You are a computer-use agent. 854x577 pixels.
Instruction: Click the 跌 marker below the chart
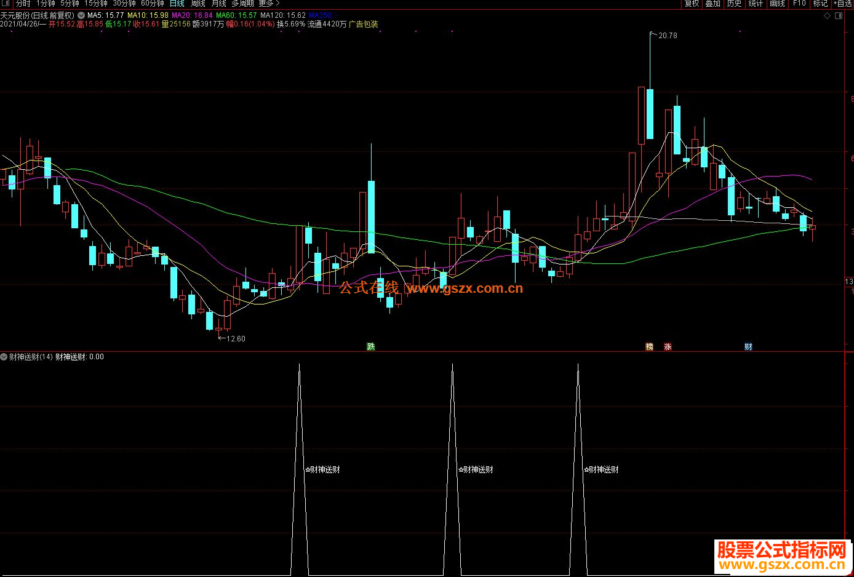371,347
